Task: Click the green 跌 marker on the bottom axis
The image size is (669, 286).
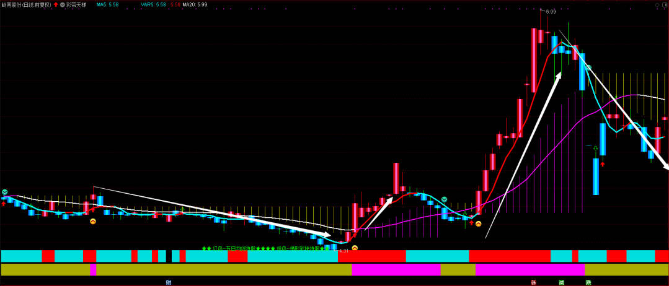Action: pos(588,282)
